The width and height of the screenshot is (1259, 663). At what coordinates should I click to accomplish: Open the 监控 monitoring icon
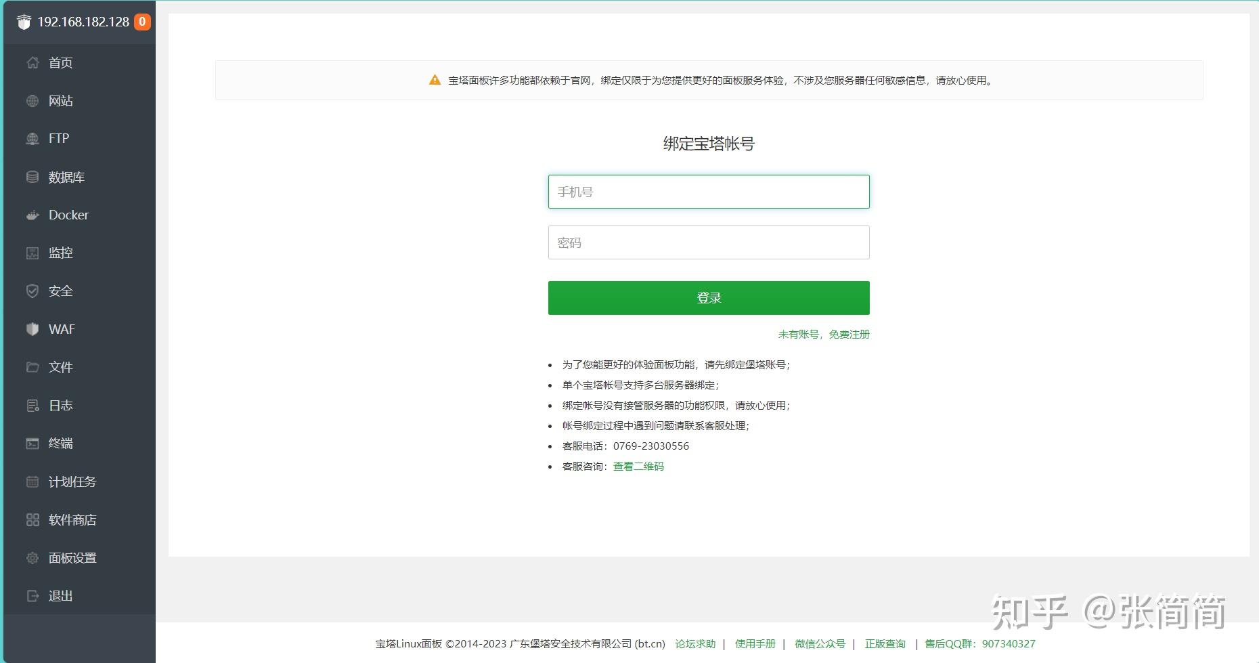click(32, 253)
